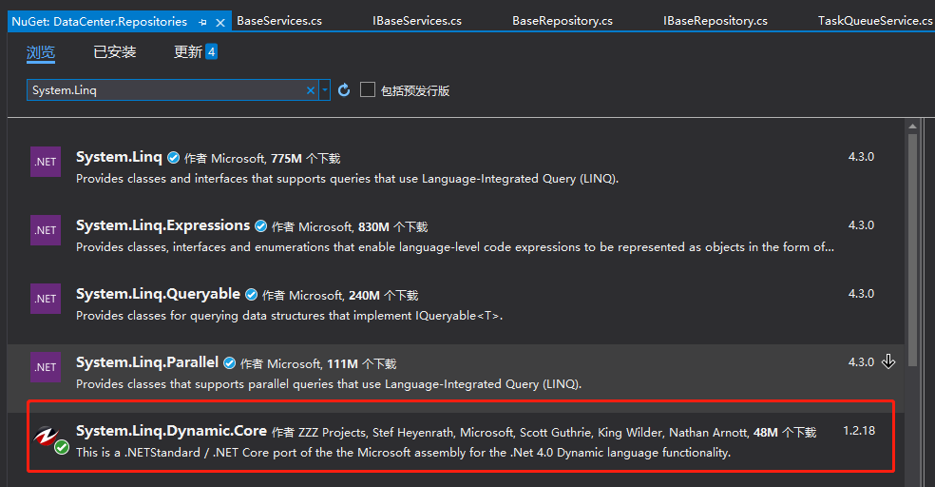Viewport: 935px width, 487px height.
Task: Click the System.Linq.Expressions .NET package icon
Action: tap(46, 230)
